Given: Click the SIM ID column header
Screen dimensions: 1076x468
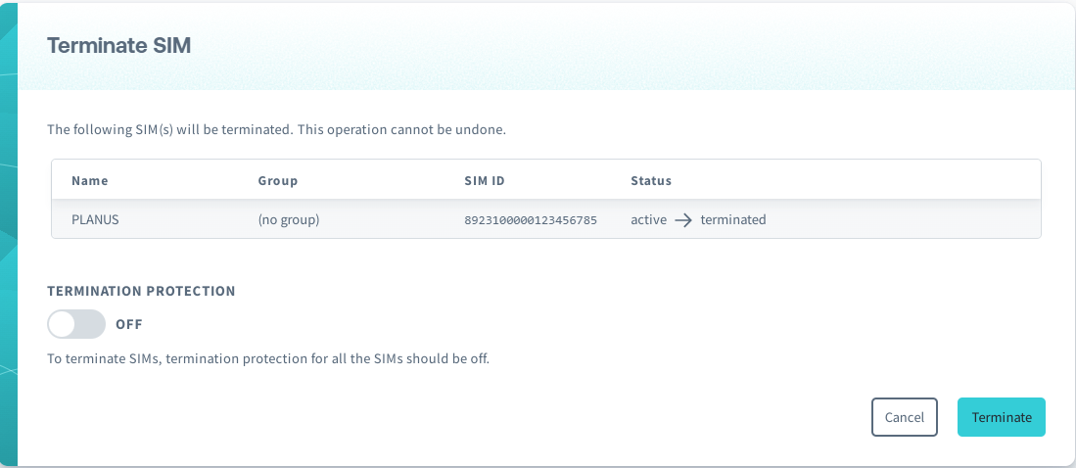Looking at the screenshot, I should pyautogui.click(x=484, y=181).
